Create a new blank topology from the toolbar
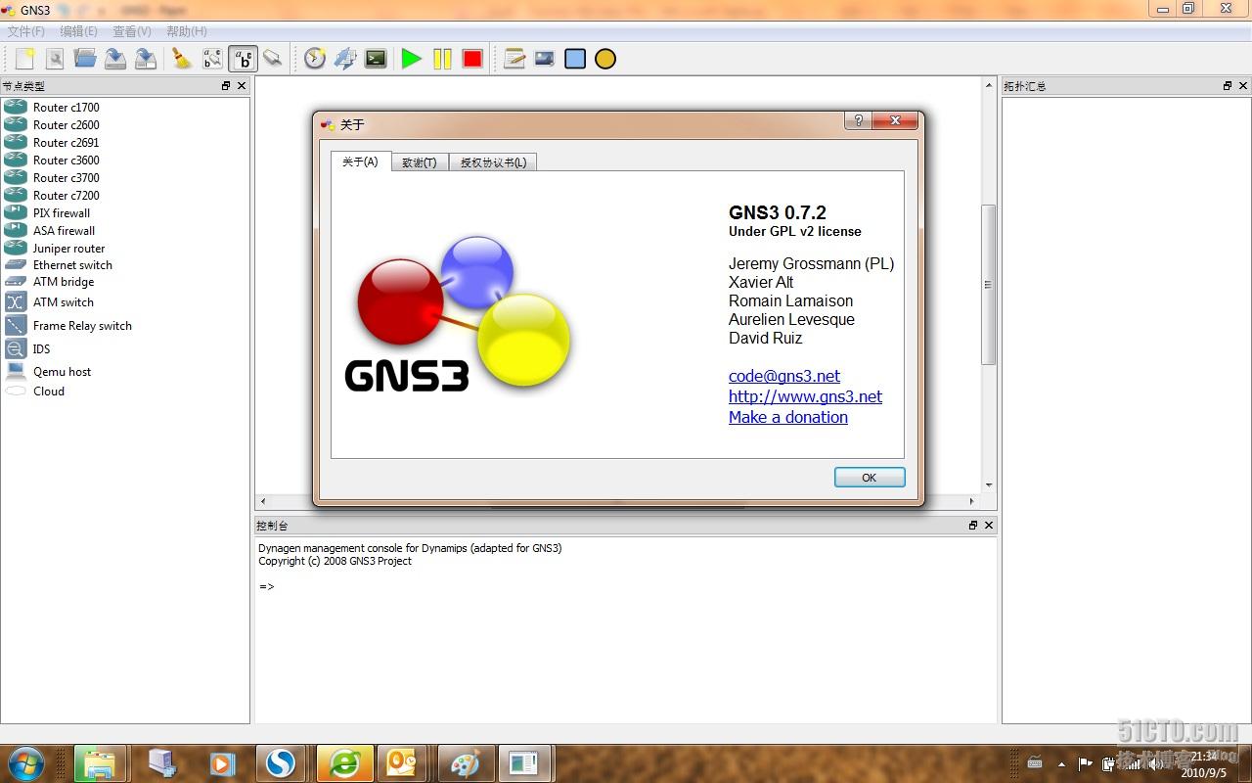This screenshot has height=783, width=1252. (x=25, y=59)
